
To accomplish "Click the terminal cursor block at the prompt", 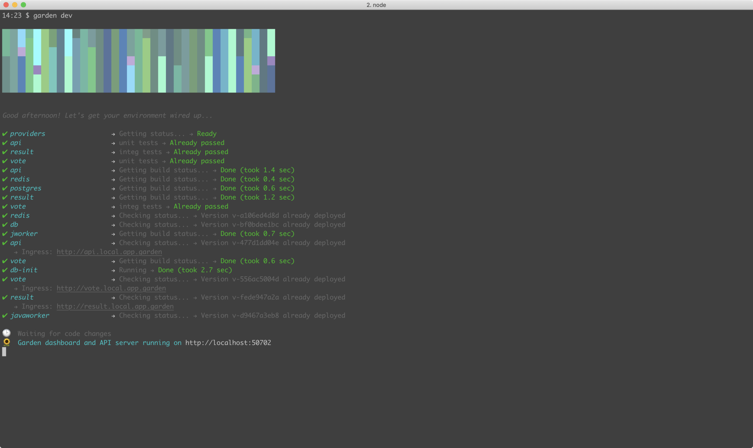I will [4, 352].
